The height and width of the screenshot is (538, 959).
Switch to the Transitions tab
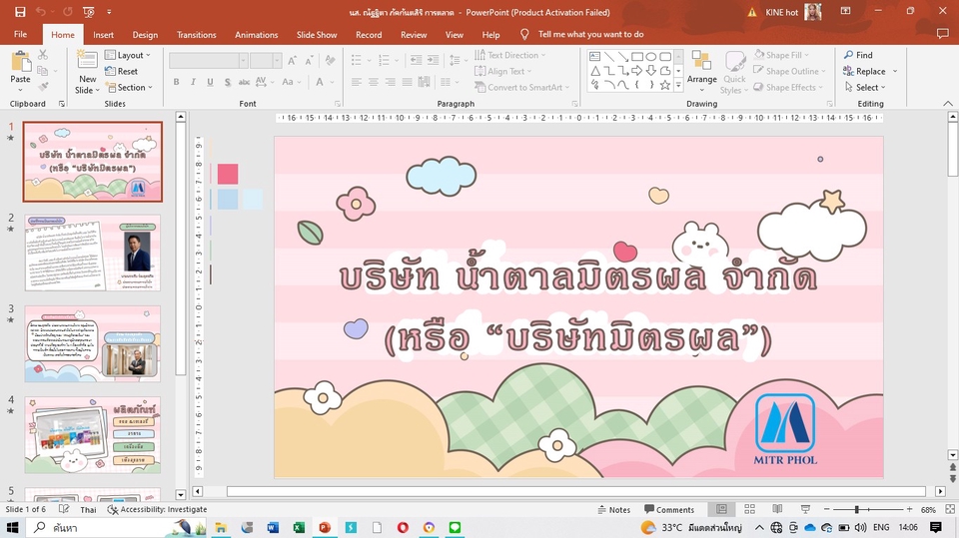(x=197, y=35)
